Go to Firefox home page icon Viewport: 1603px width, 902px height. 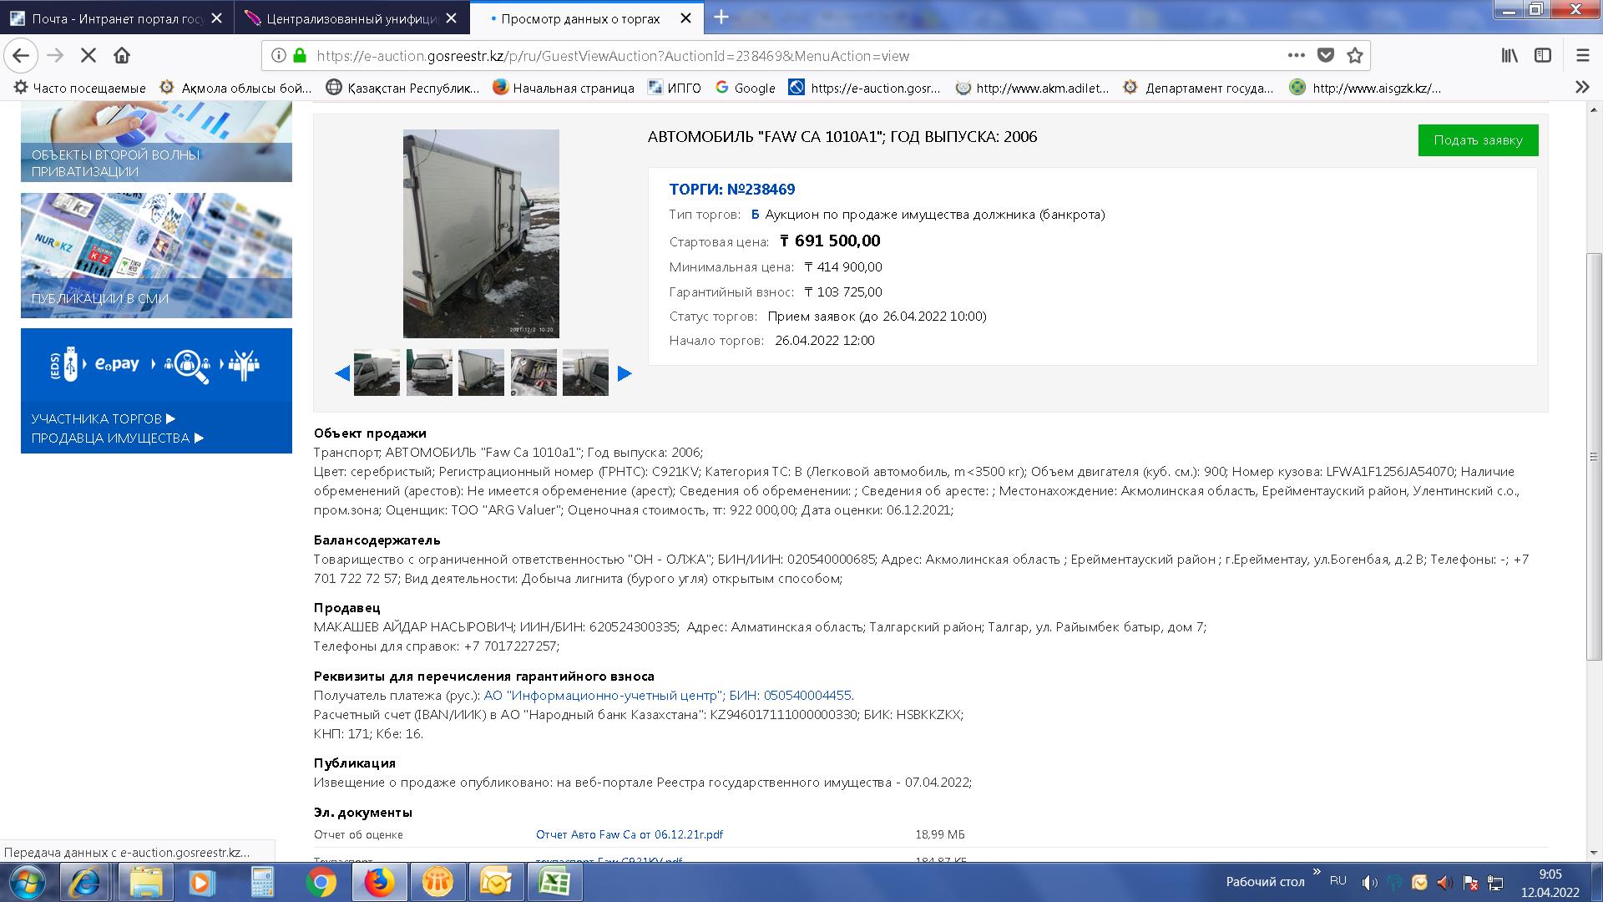tap(122, 56)
